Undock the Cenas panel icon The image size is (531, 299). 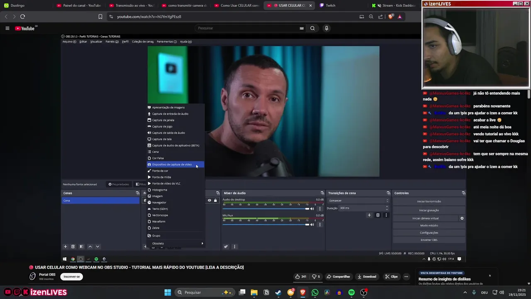(x=138, y=193)
